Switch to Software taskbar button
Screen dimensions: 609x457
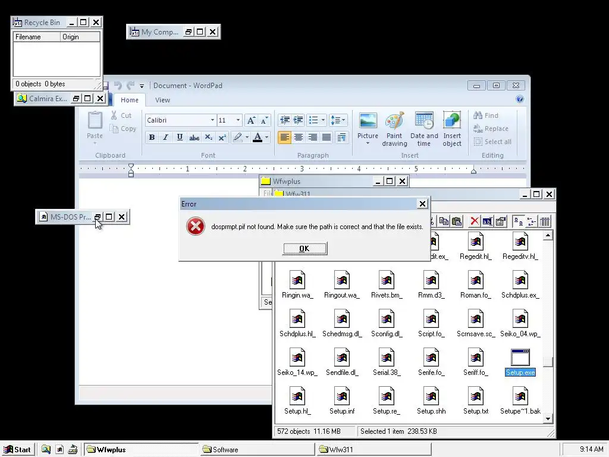[257, 449]
